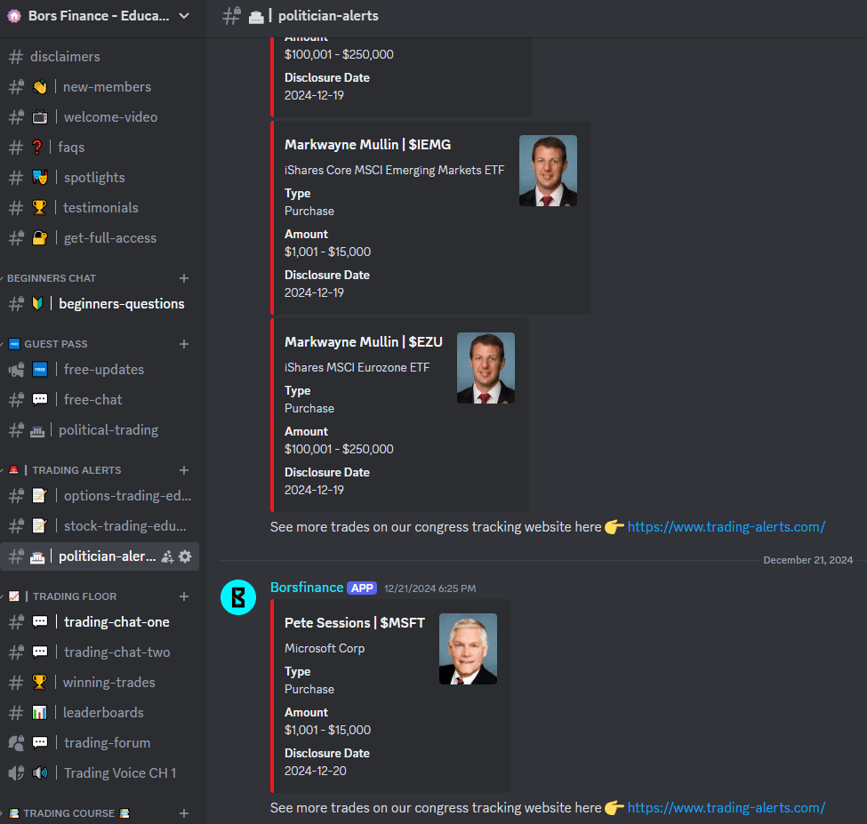Click the Markwayne Mullin | $IEMG title
Viewport: 867px width, 824px height.
368,145
